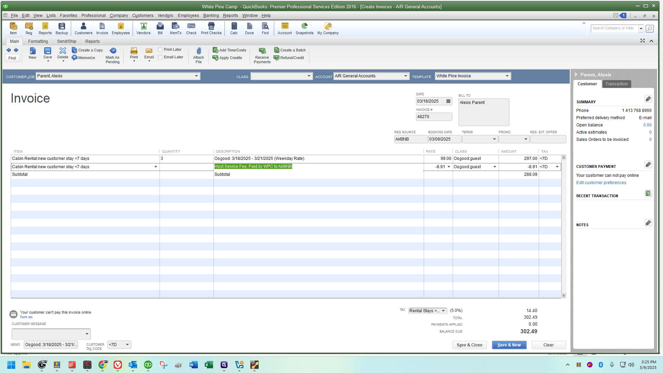The image size is (663, 373).
Task: Open the Account dropdown
Action: point(405,76)
